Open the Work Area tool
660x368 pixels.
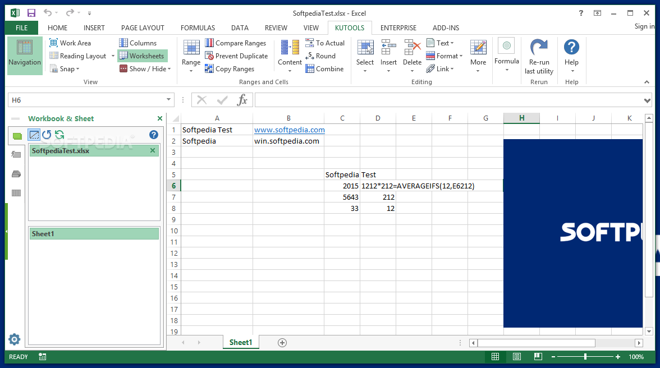click(x=70, y=43)
